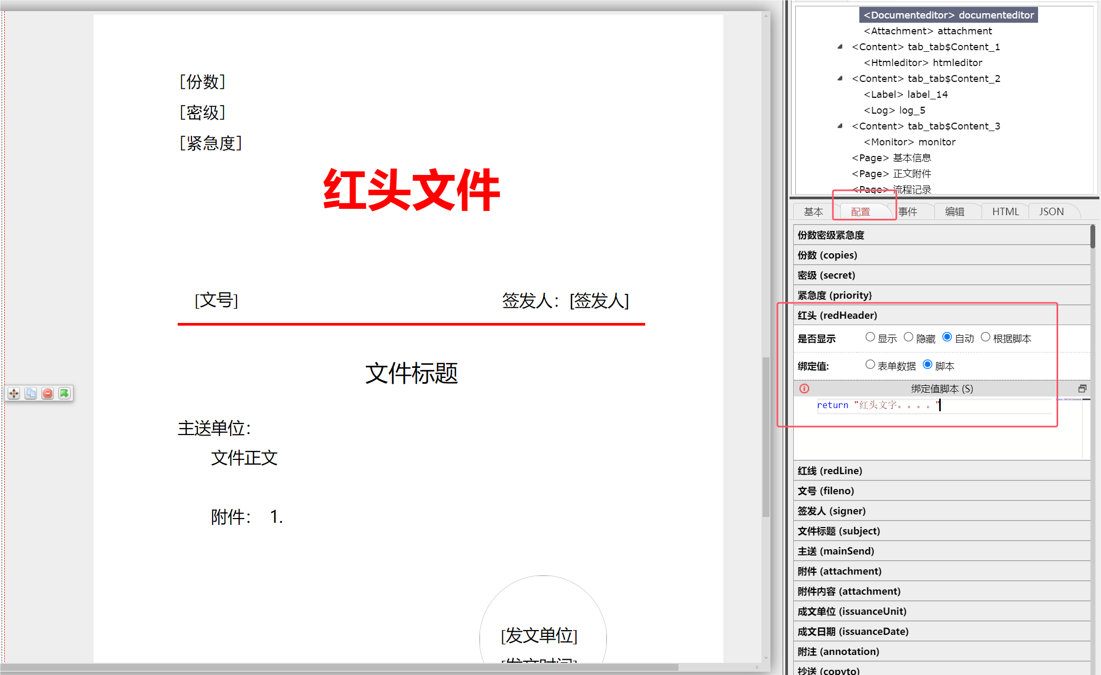Image resolution: width=1101 pixels, height=675 pixels.
Task: Click the red info icon beside 绑定值脚本
Action: 804,389
